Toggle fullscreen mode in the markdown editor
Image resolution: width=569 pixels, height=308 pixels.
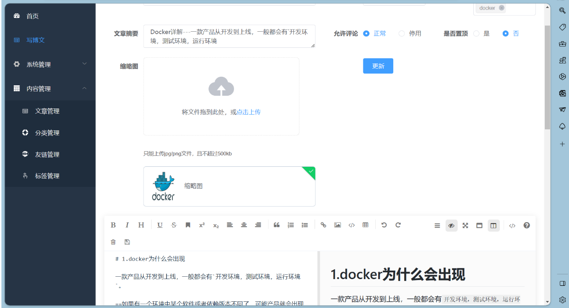pos(465,226)
